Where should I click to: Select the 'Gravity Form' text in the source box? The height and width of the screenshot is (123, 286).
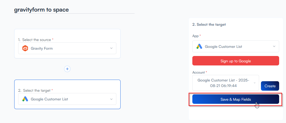click(42, 48)
